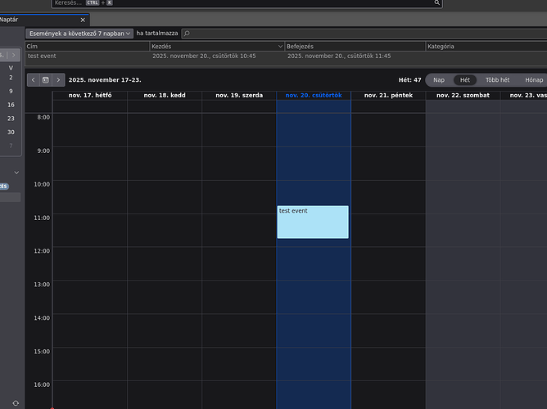Click in the Keresés global search field
Viewport: 547px width, 409px height.
pyautogui.click(x=246, y=3)
